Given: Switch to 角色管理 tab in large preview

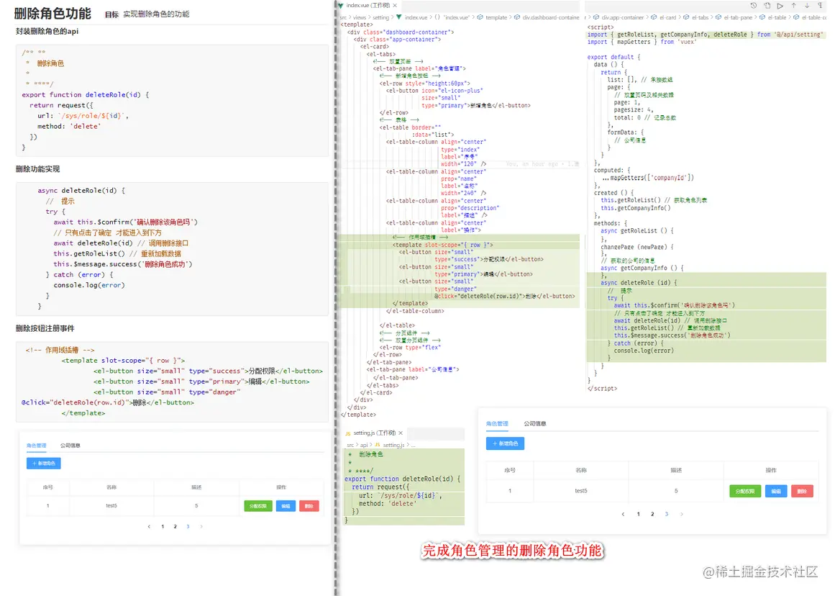Looking at the screenshot, I should [x=497, y=423].
